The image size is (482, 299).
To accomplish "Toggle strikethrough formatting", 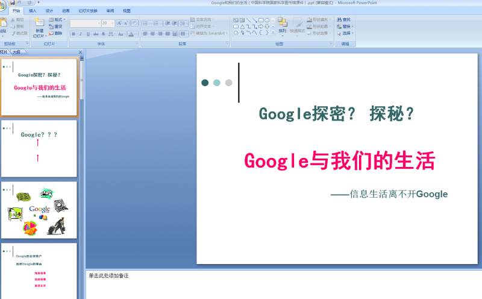I will tap(96, 34).
